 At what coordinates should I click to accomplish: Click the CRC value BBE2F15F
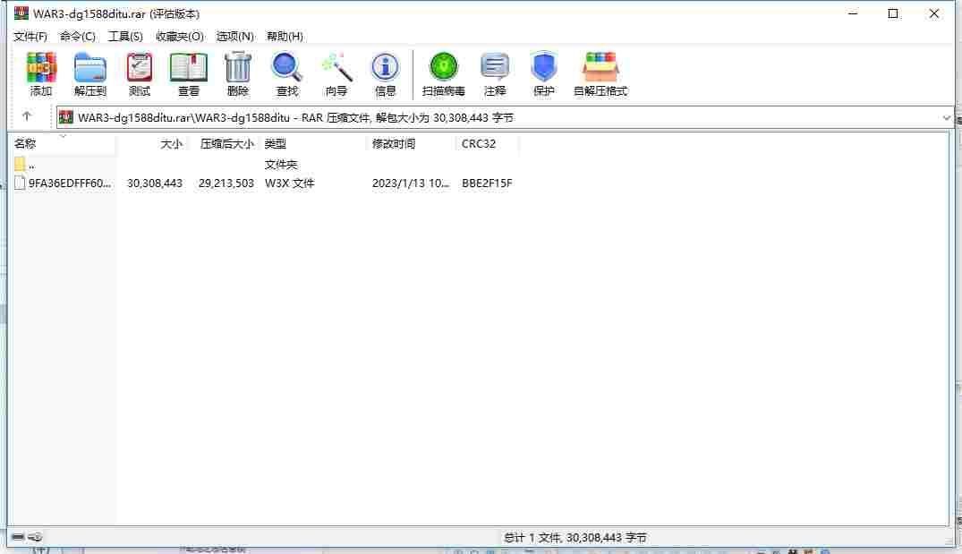(487, 183)
